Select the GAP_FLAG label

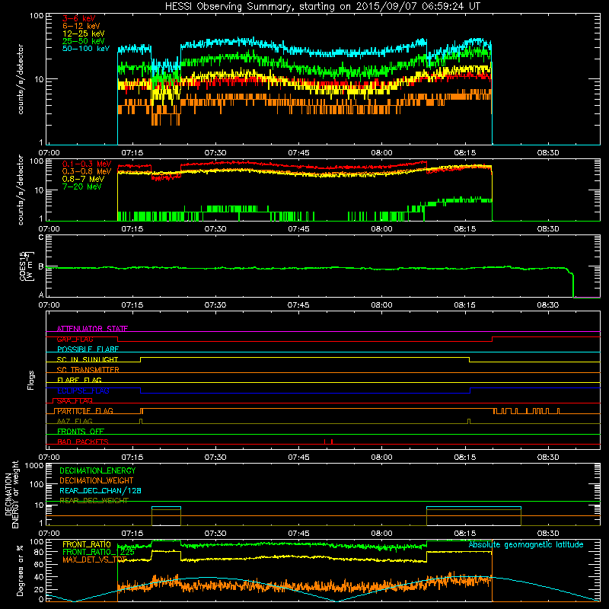75,339
